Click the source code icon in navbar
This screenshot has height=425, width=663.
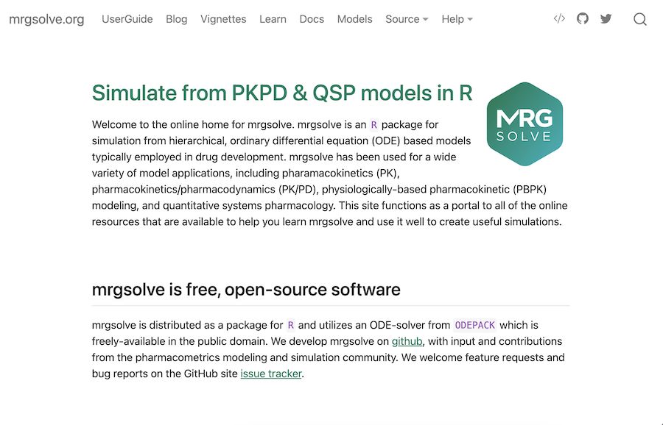pyautogui.click(x=559, y=19)
